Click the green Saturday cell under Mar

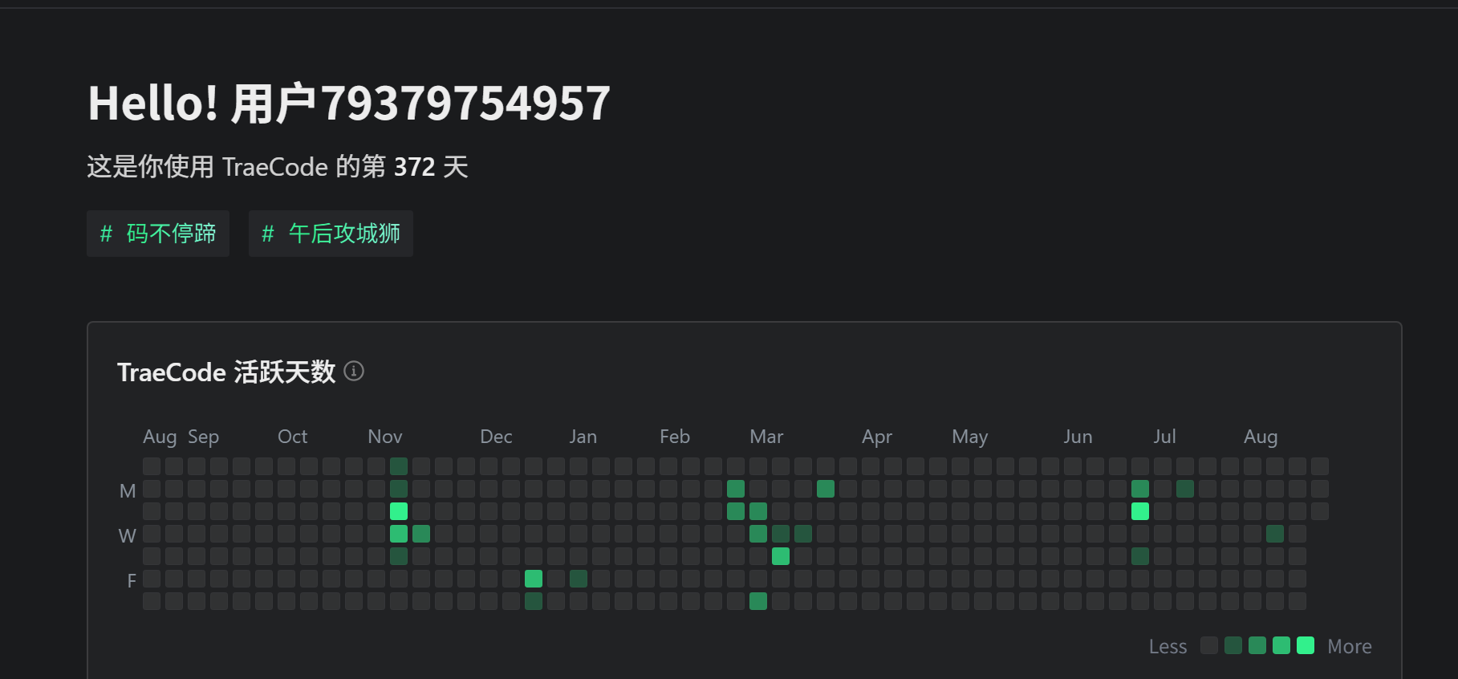point(758,601)
